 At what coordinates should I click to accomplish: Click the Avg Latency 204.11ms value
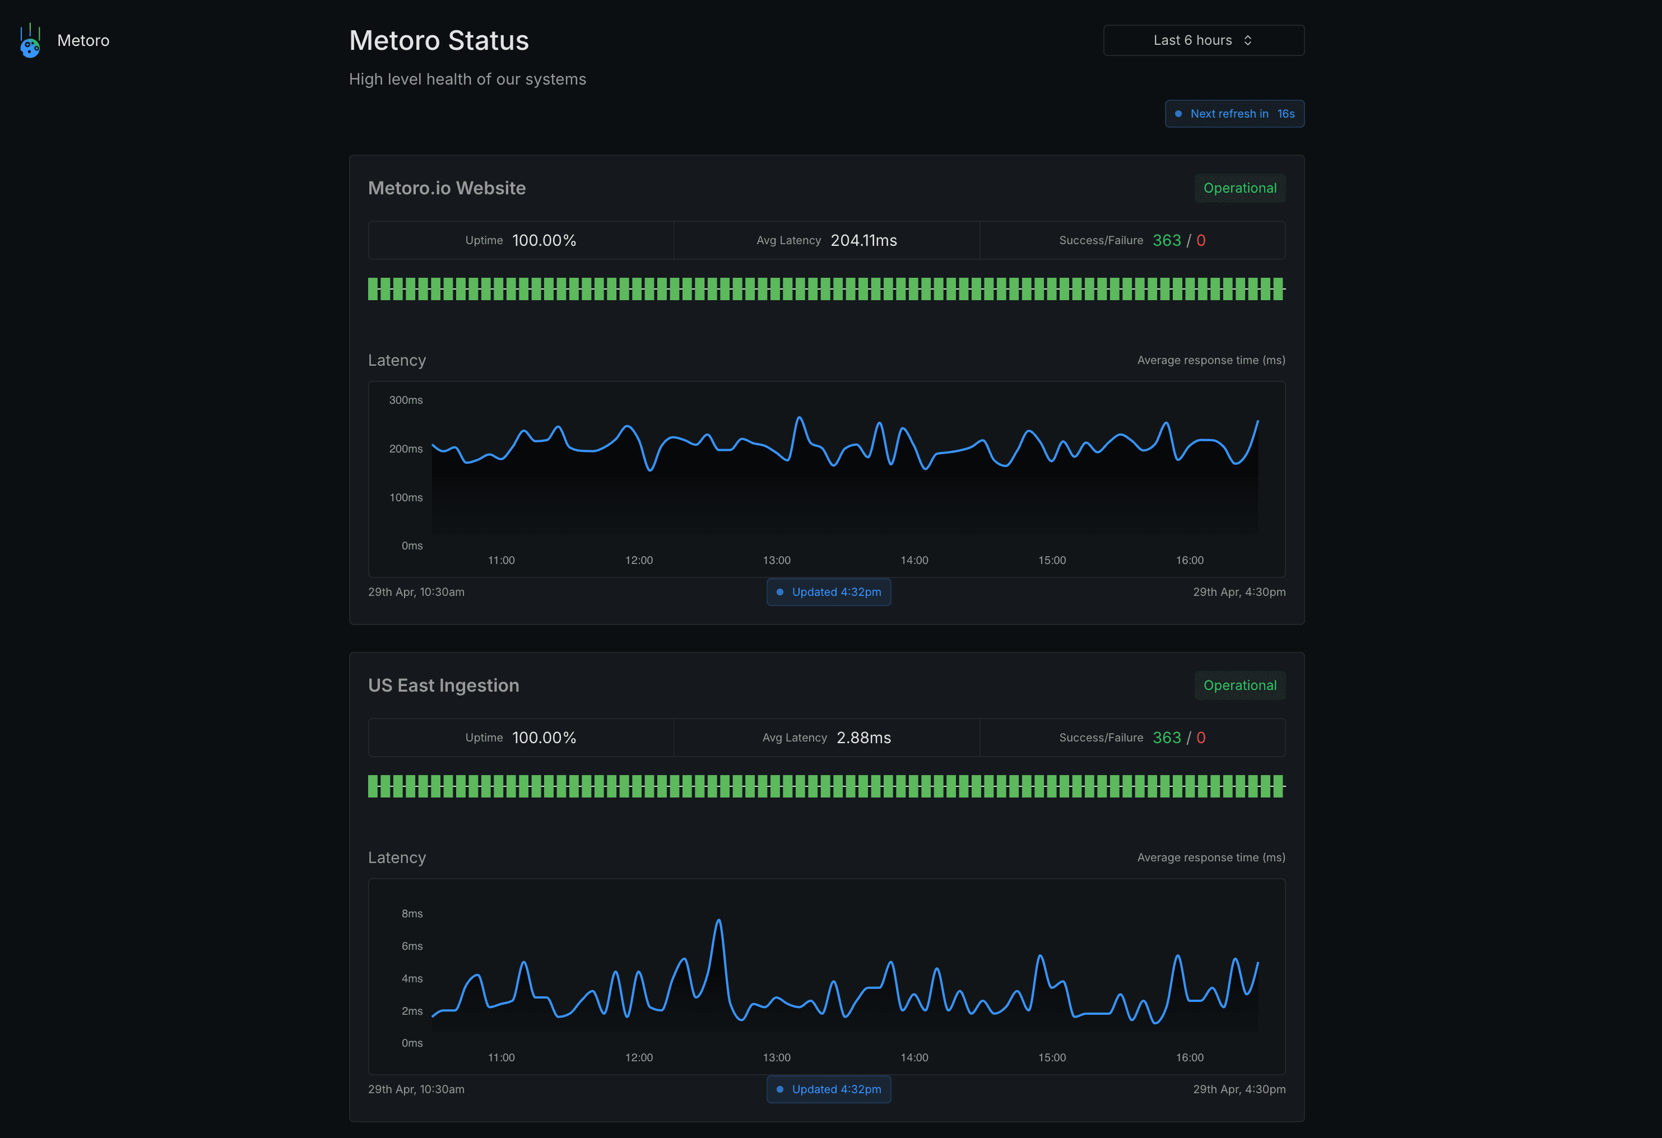point(863,240)
